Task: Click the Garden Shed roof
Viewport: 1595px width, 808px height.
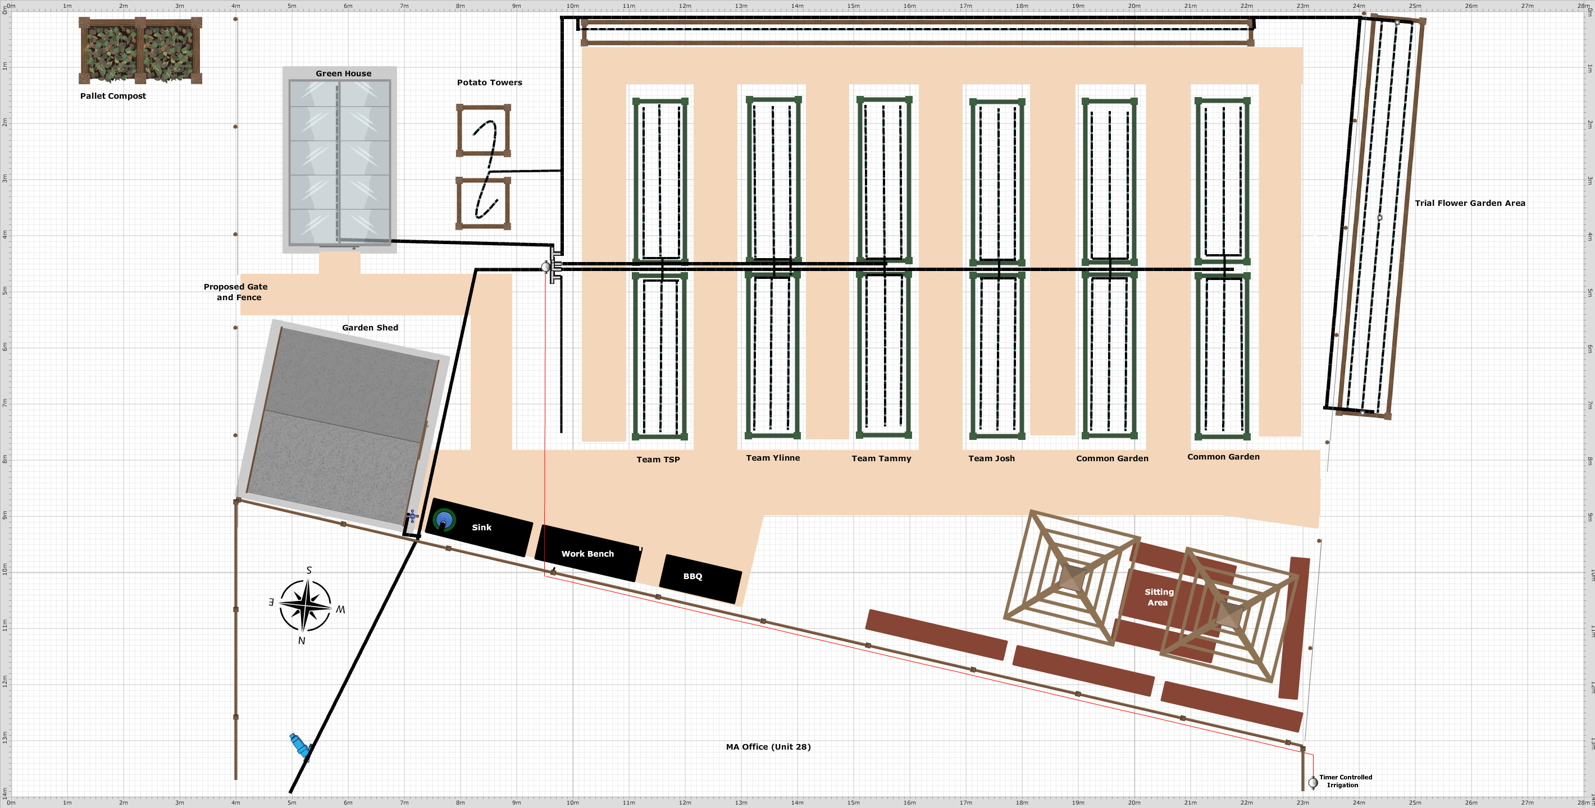Action: click(x=344, y=427)
